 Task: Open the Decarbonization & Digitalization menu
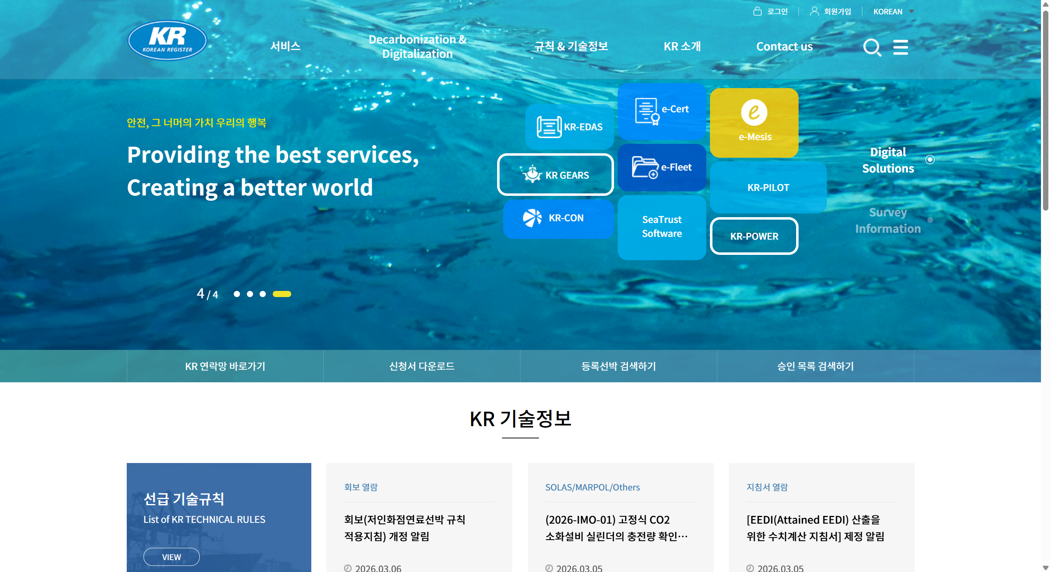click(417, 46)
